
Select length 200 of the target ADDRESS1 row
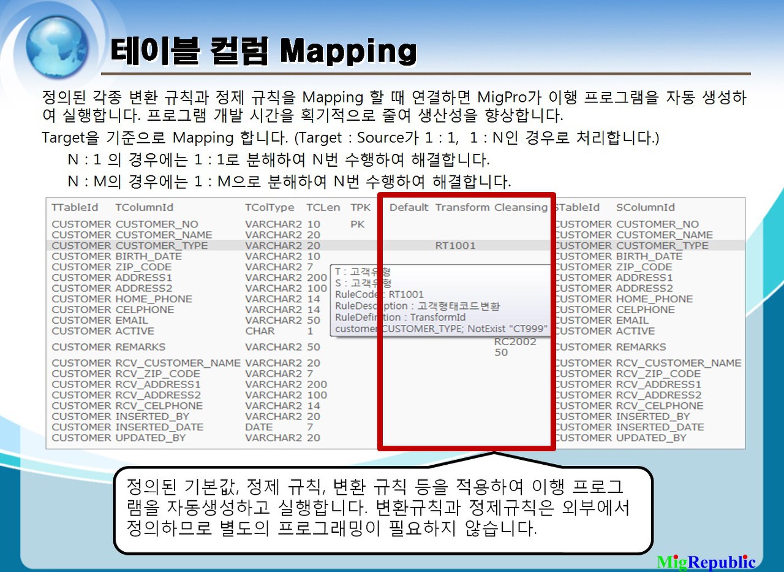point(317,278)
